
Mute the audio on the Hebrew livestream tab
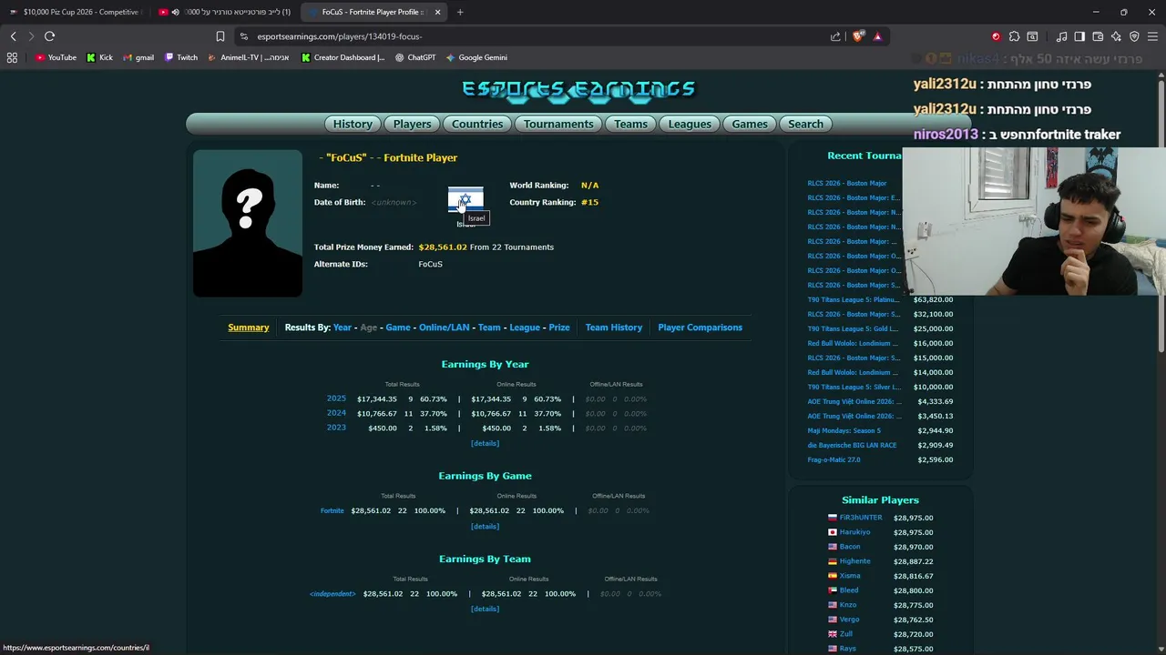[176, 12]
